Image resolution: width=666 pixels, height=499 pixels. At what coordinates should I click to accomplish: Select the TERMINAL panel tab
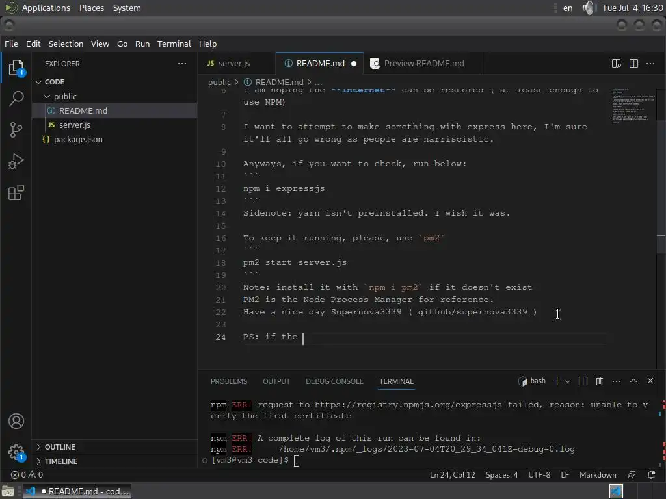(396, 381)
